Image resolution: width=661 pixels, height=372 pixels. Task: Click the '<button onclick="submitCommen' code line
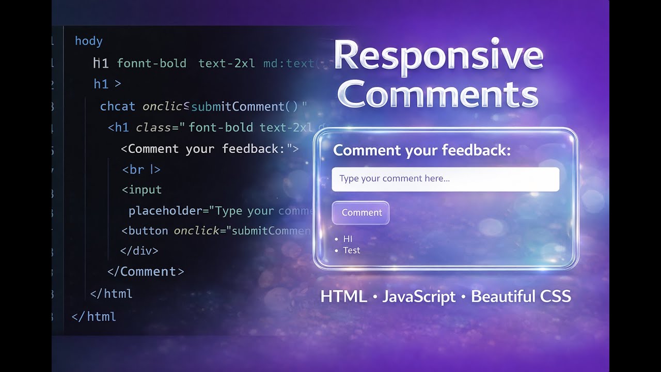pos(216,231)
